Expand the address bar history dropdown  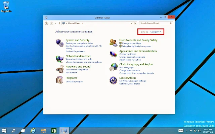(x=131, y=23)
